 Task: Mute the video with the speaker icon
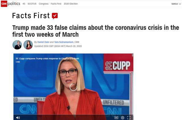coord(18,118)
